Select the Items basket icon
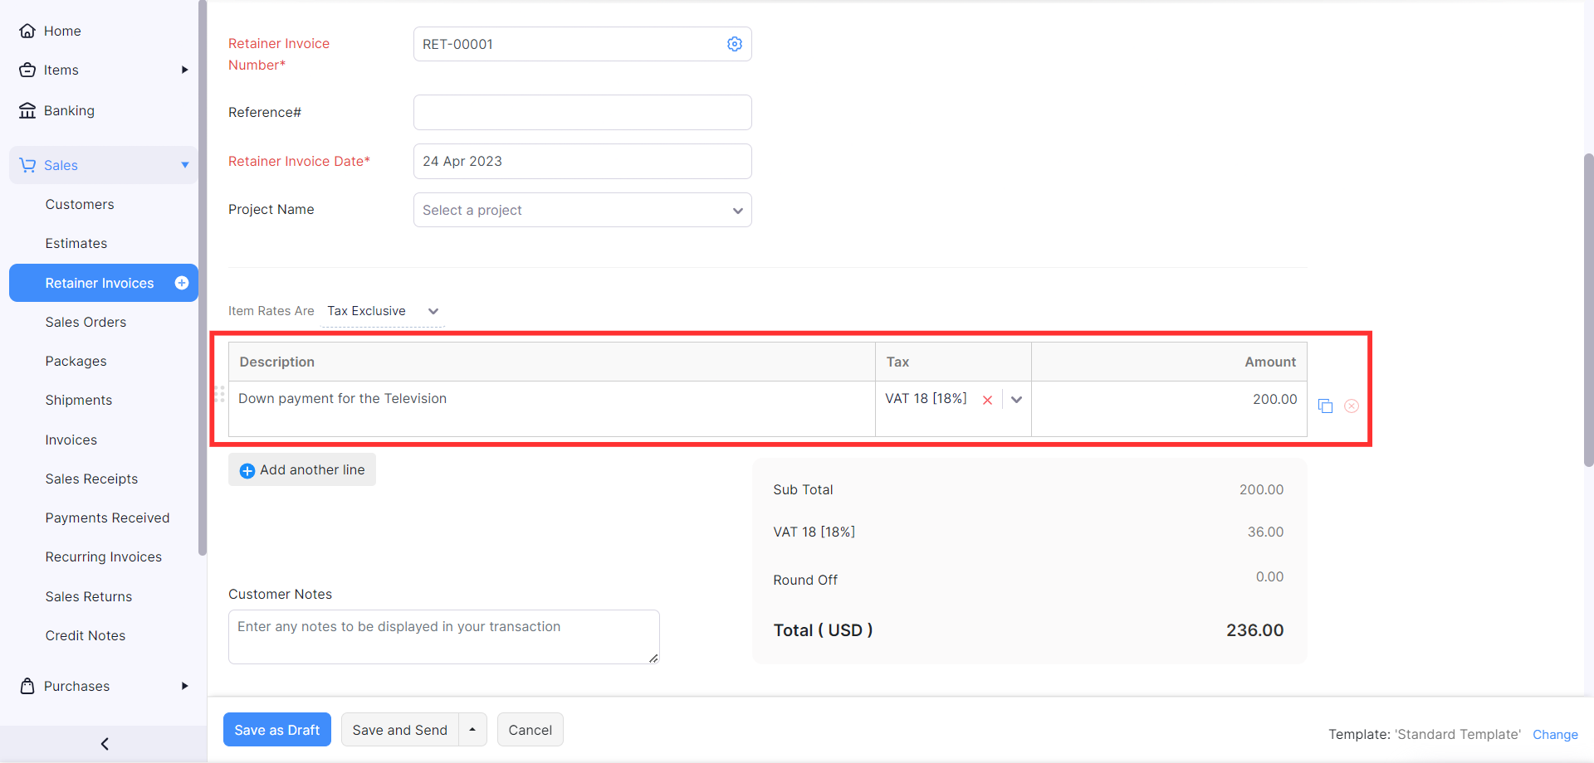The image size is (1594, 763). coord(27,70)
